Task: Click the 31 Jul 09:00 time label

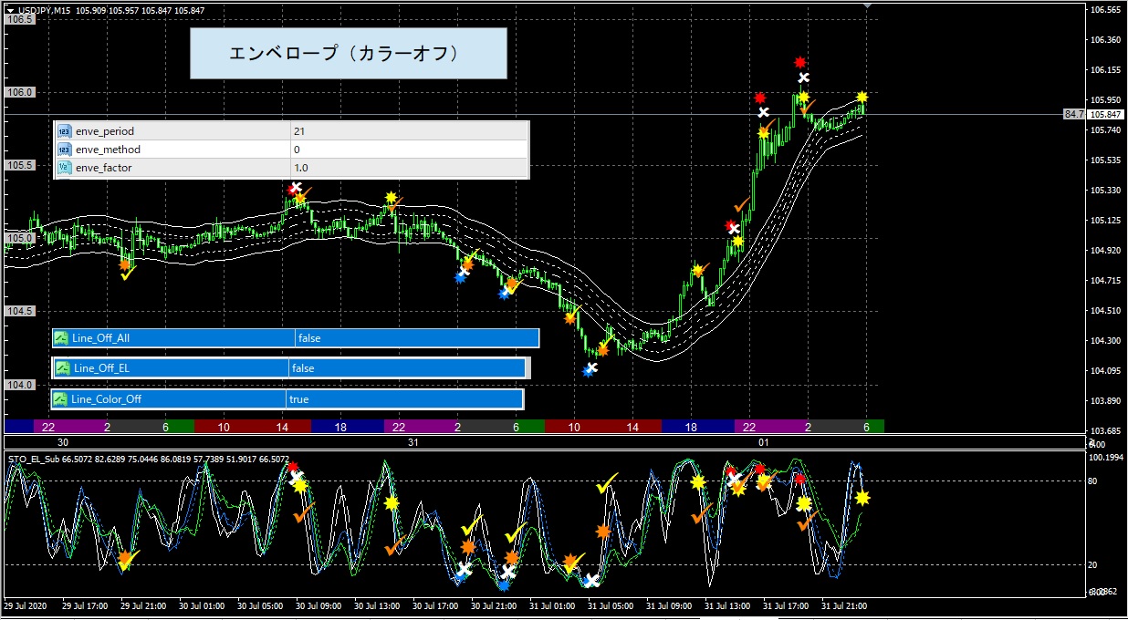Action: click(667, 605)
